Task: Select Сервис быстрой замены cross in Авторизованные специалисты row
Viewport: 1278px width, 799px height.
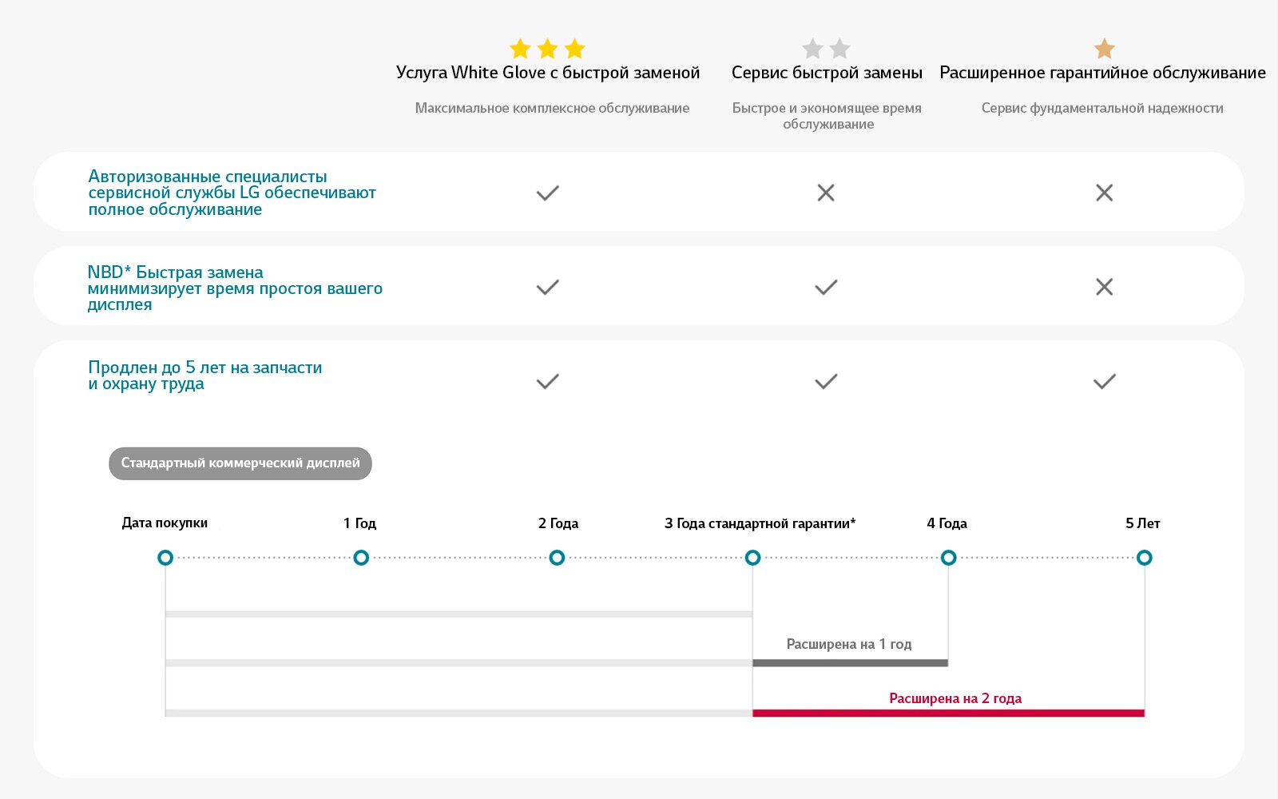Action: click(x=826, y=193)
